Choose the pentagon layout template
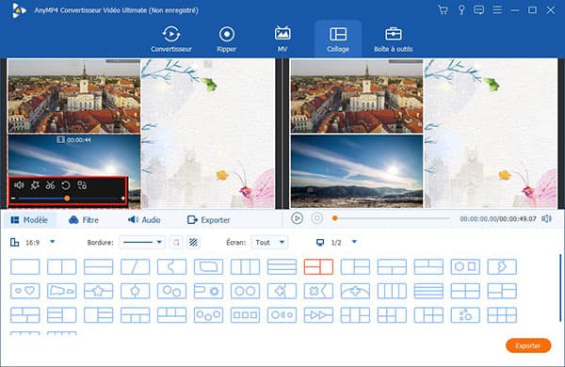The width and height of the screenshot is (565, 367). [x=135, y=291]
